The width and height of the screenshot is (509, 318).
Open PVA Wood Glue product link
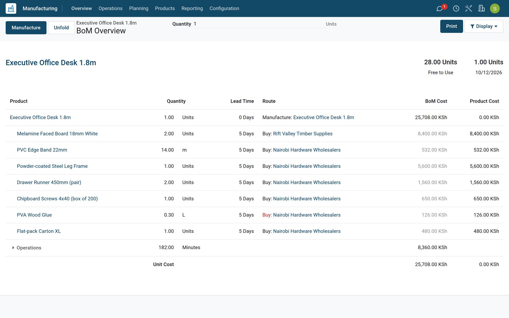(x=34, y=215)
